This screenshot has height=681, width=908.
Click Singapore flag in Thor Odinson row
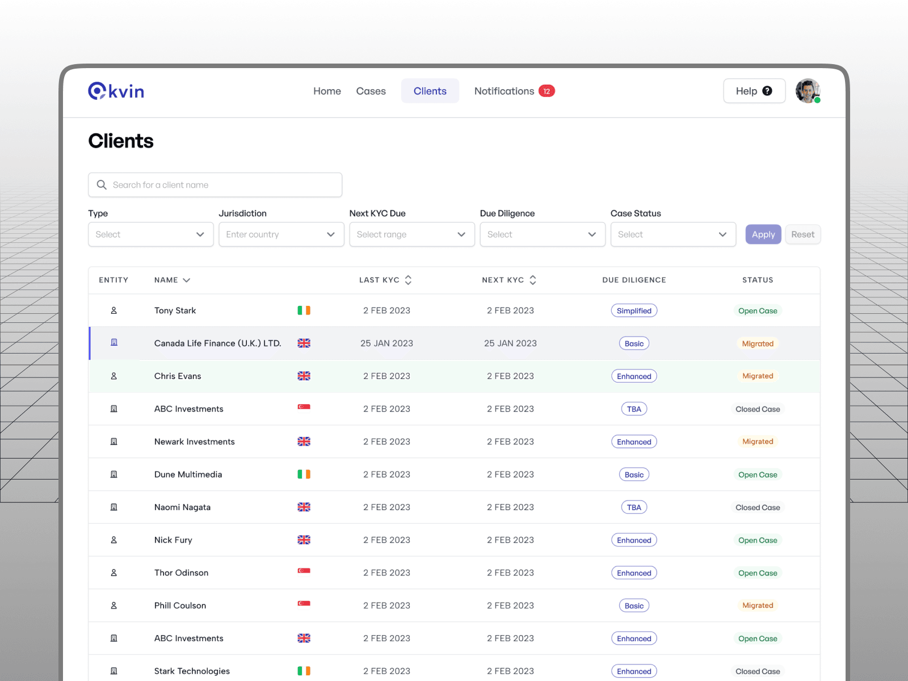coord(304,571)
